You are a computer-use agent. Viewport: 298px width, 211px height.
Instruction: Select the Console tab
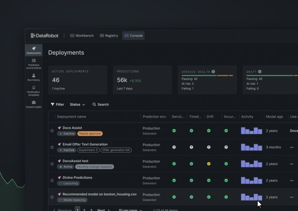click(133, 36)
